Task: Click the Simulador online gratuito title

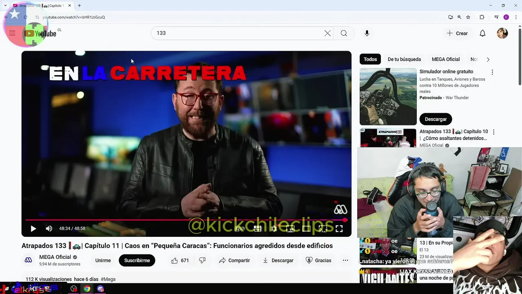Action: point(446,72)
